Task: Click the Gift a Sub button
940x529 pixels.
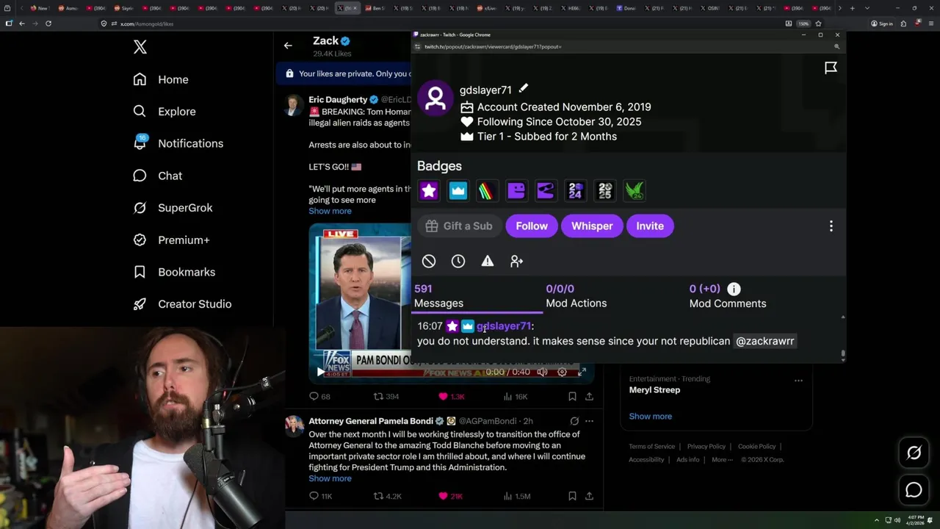Action: 460,226
